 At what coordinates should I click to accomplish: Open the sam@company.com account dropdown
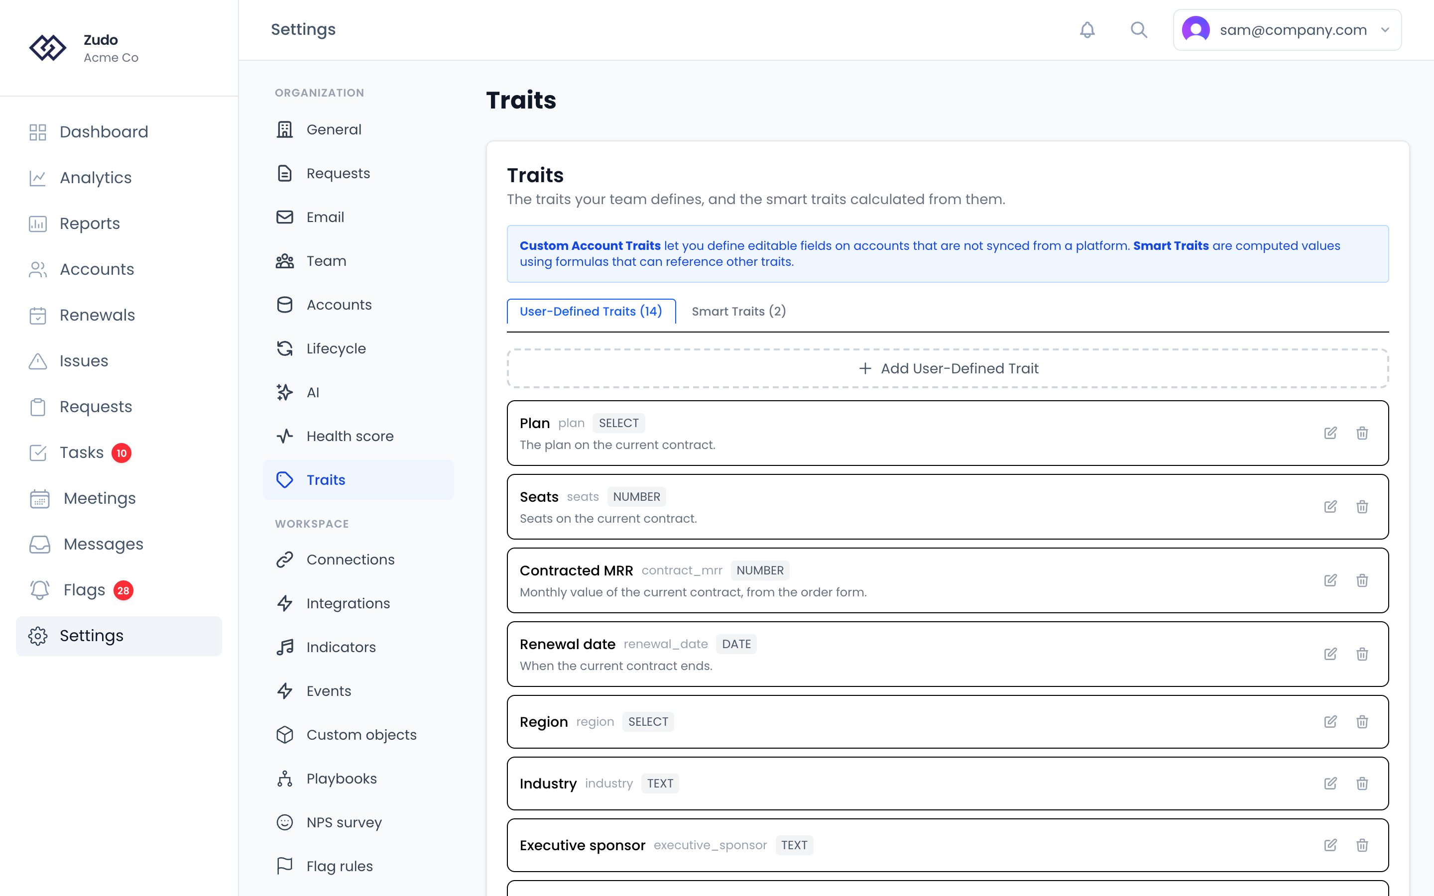point(1287,30)
